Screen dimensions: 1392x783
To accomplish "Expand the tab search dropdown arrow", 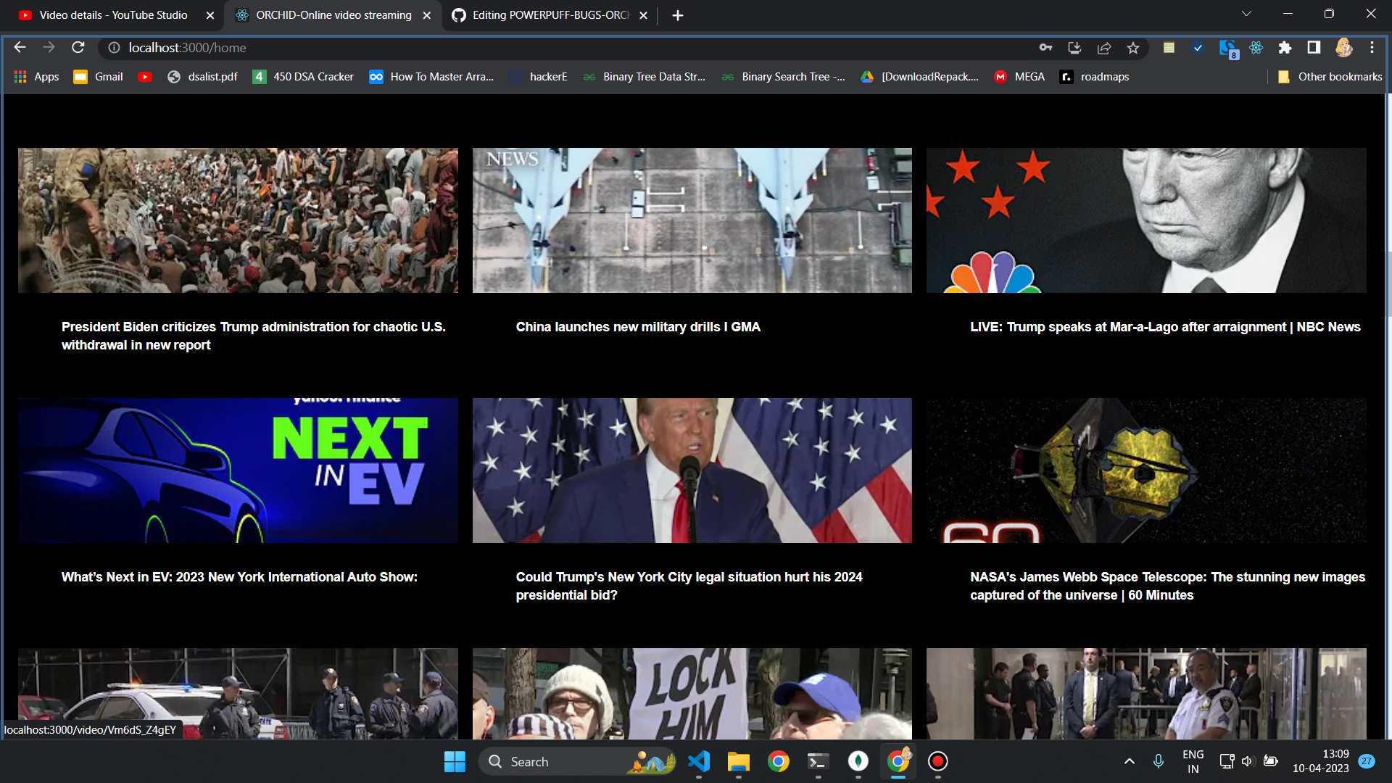I will (x=1246, y=14).
